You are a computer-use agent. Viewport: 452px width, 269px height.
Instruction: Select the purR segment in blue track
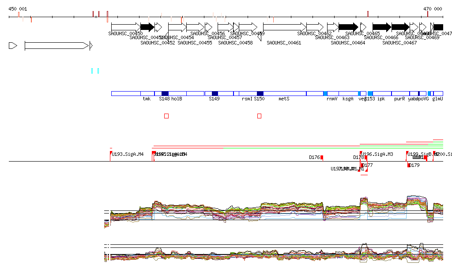click(x=400, y=94)
